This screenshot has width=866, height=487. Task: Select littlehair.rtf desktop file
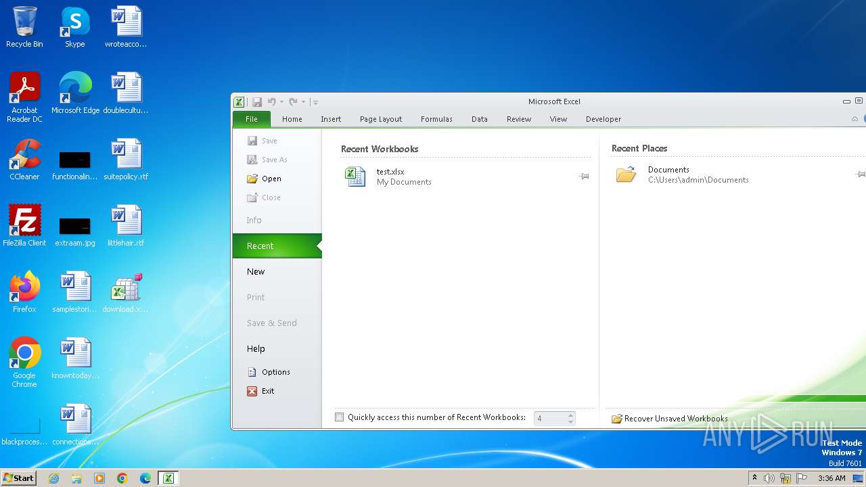(126, 226)
